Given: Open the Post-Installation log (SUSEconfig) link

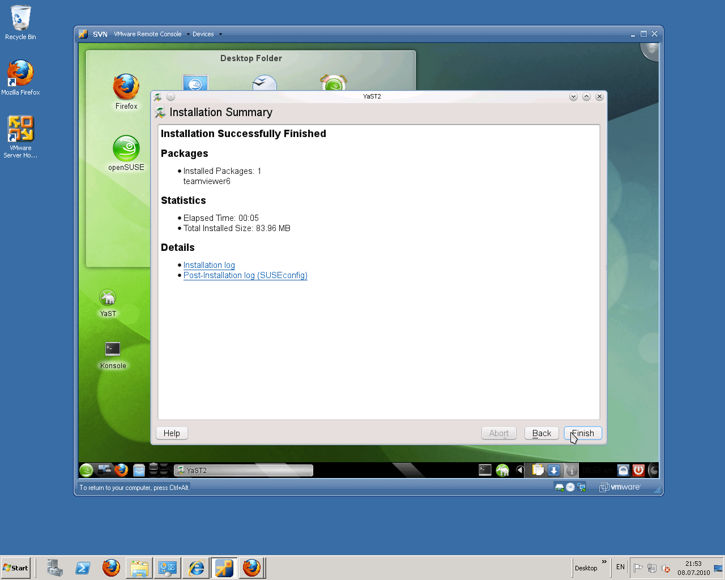Looking at the screenshot, I should [245, 275].
